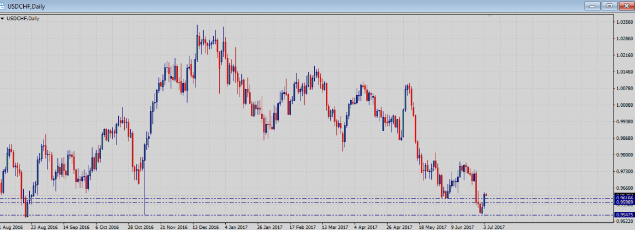Click the 1.00080 price scale label
This screenshot has height=230, width=635.
[624, 105]
